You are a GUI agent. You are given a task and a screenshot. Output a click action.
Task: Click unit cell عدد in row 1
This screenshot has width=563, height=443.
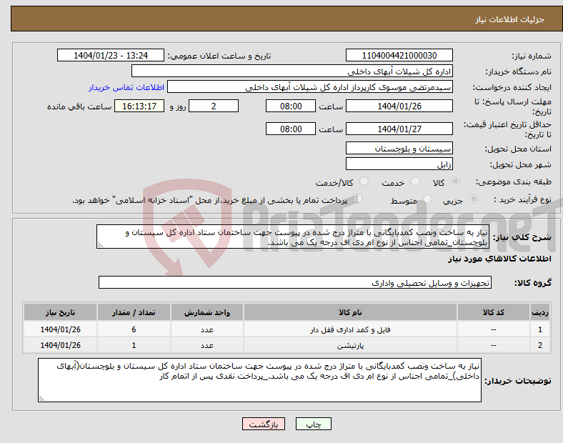pos(207,329)
